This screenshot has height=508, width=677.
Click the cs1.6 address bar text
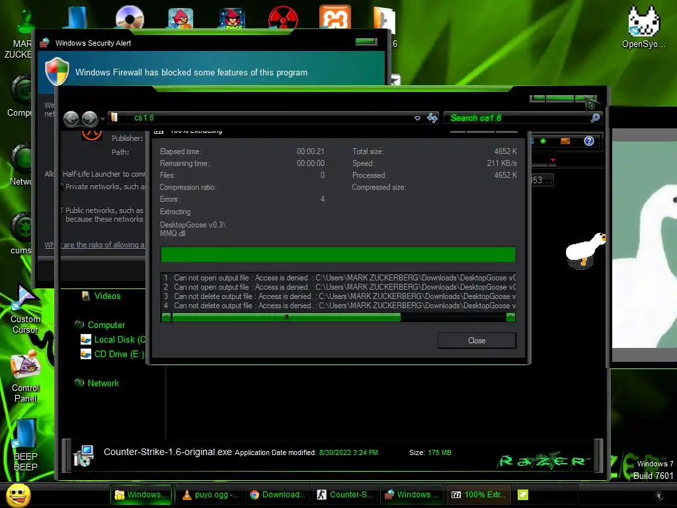pyautogui.click(x=143, y=118)
